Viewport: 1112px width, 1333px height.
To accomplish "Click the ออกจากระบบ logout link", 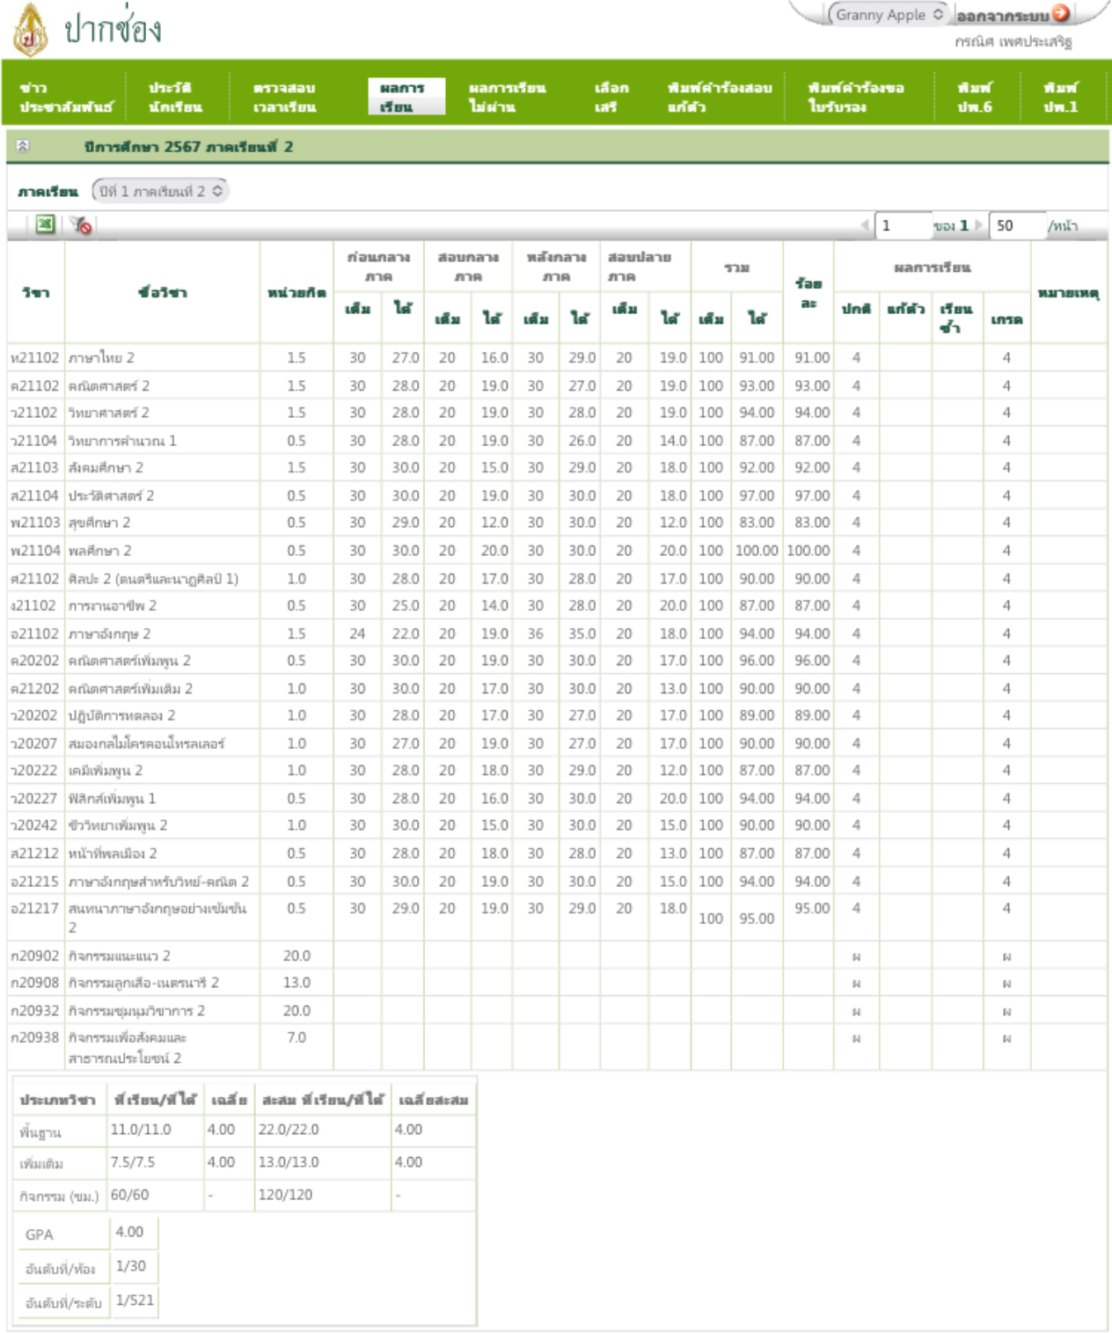I will [x=1002, y=16].
